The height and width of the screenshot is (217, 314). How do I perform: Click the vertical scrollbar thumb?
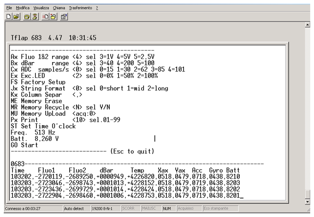click(x=308, y=194)
